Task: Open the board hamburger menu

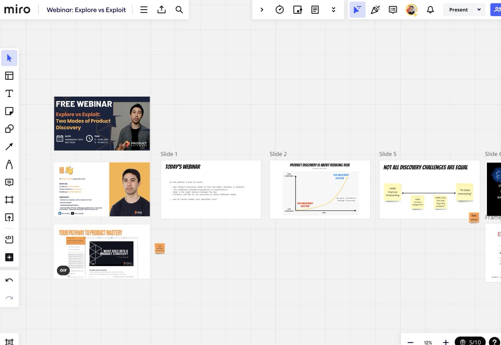Action: coord(144,9)
